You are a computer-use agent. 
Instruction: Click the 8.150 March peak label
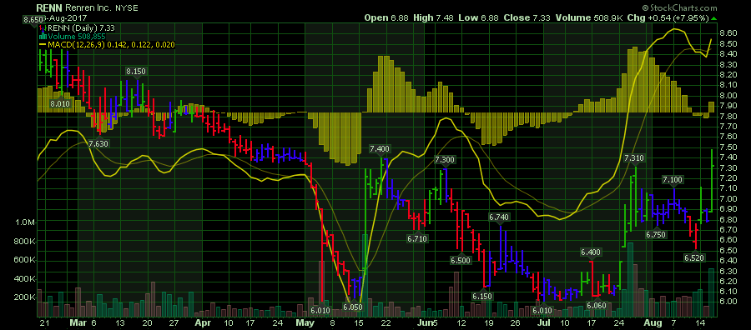[135, 71]
